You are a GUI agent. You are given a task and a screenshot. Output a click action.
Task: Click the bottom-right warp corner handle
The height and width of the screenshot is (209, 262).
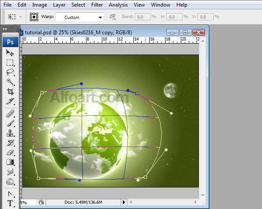(x=146, y=177)
